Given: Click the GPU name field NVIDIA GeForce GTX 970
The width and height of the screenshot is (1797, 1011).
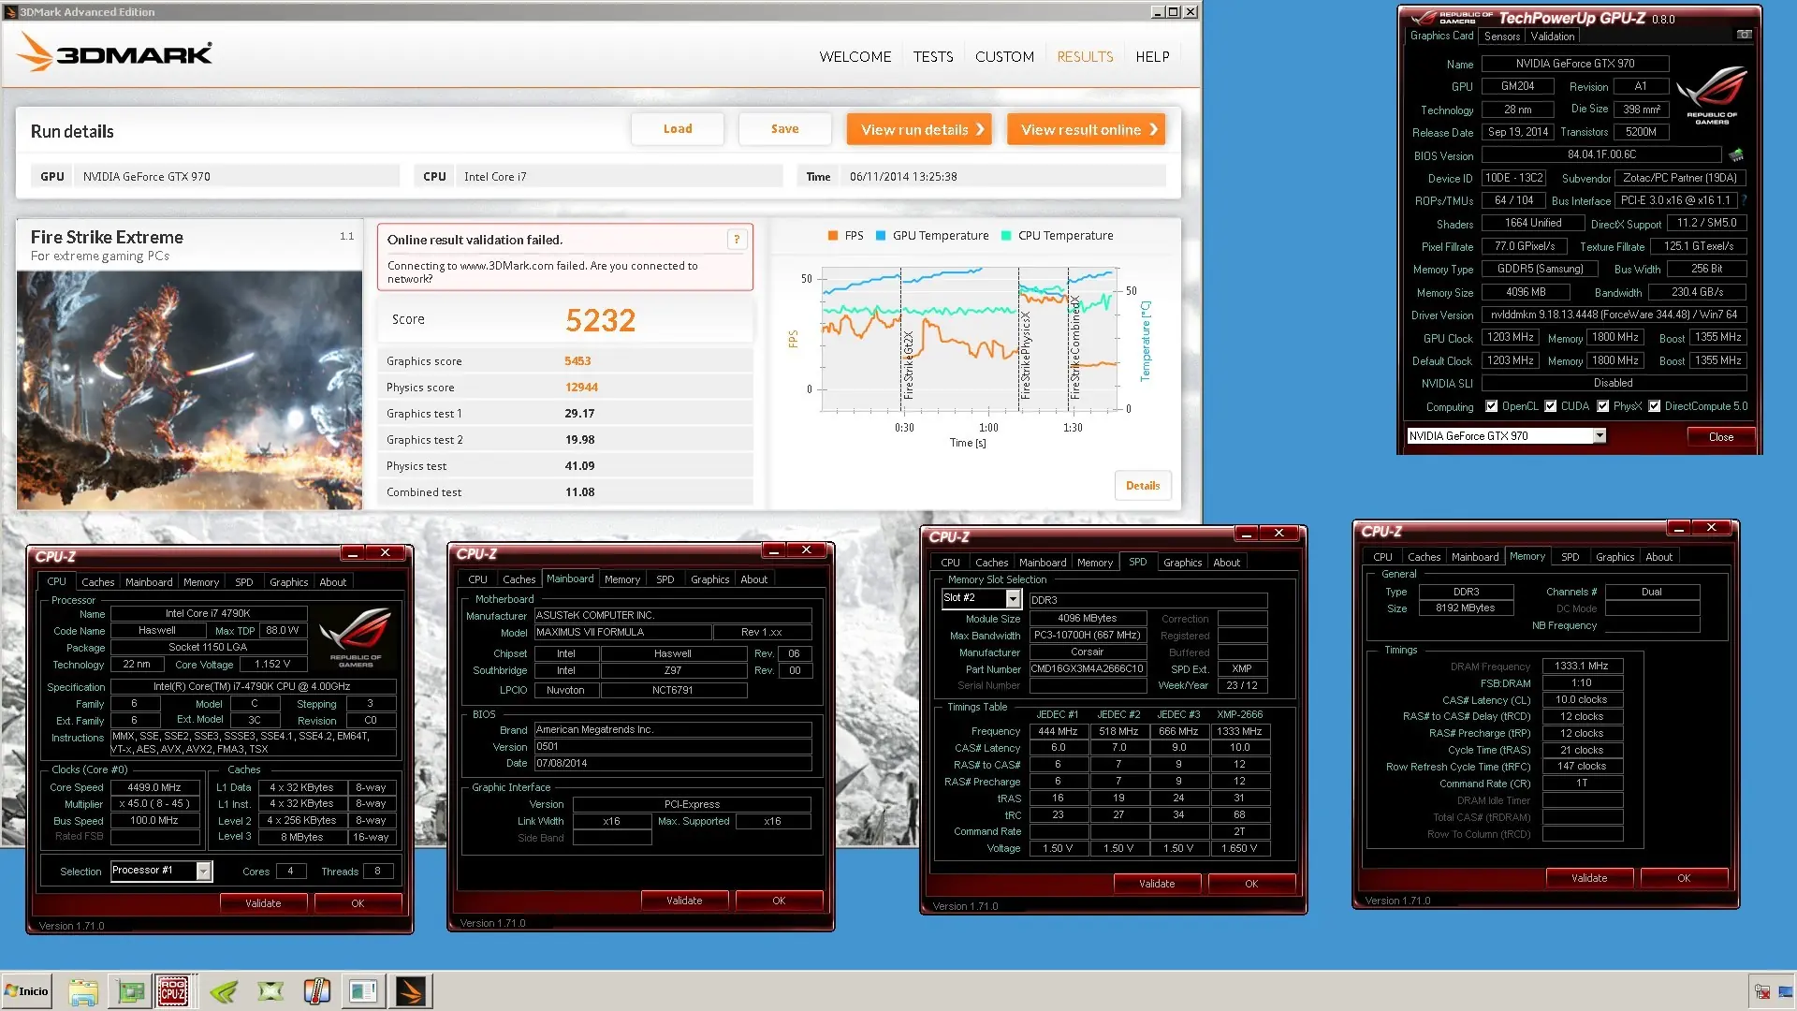Looking at the screenshot, I should coord(1575,64).
